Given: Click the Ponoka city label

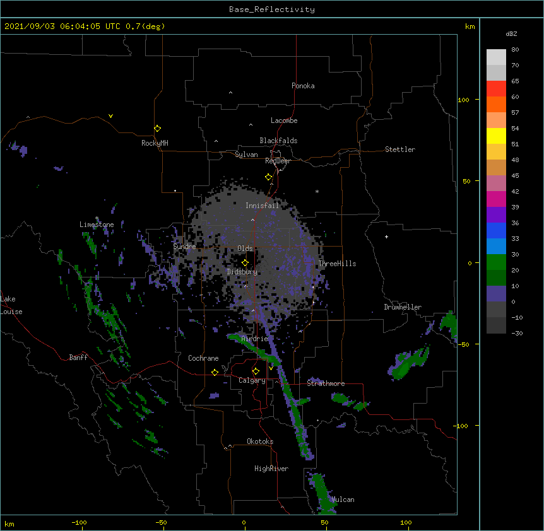Looking at the screenshot, I should tap(303, 86).
